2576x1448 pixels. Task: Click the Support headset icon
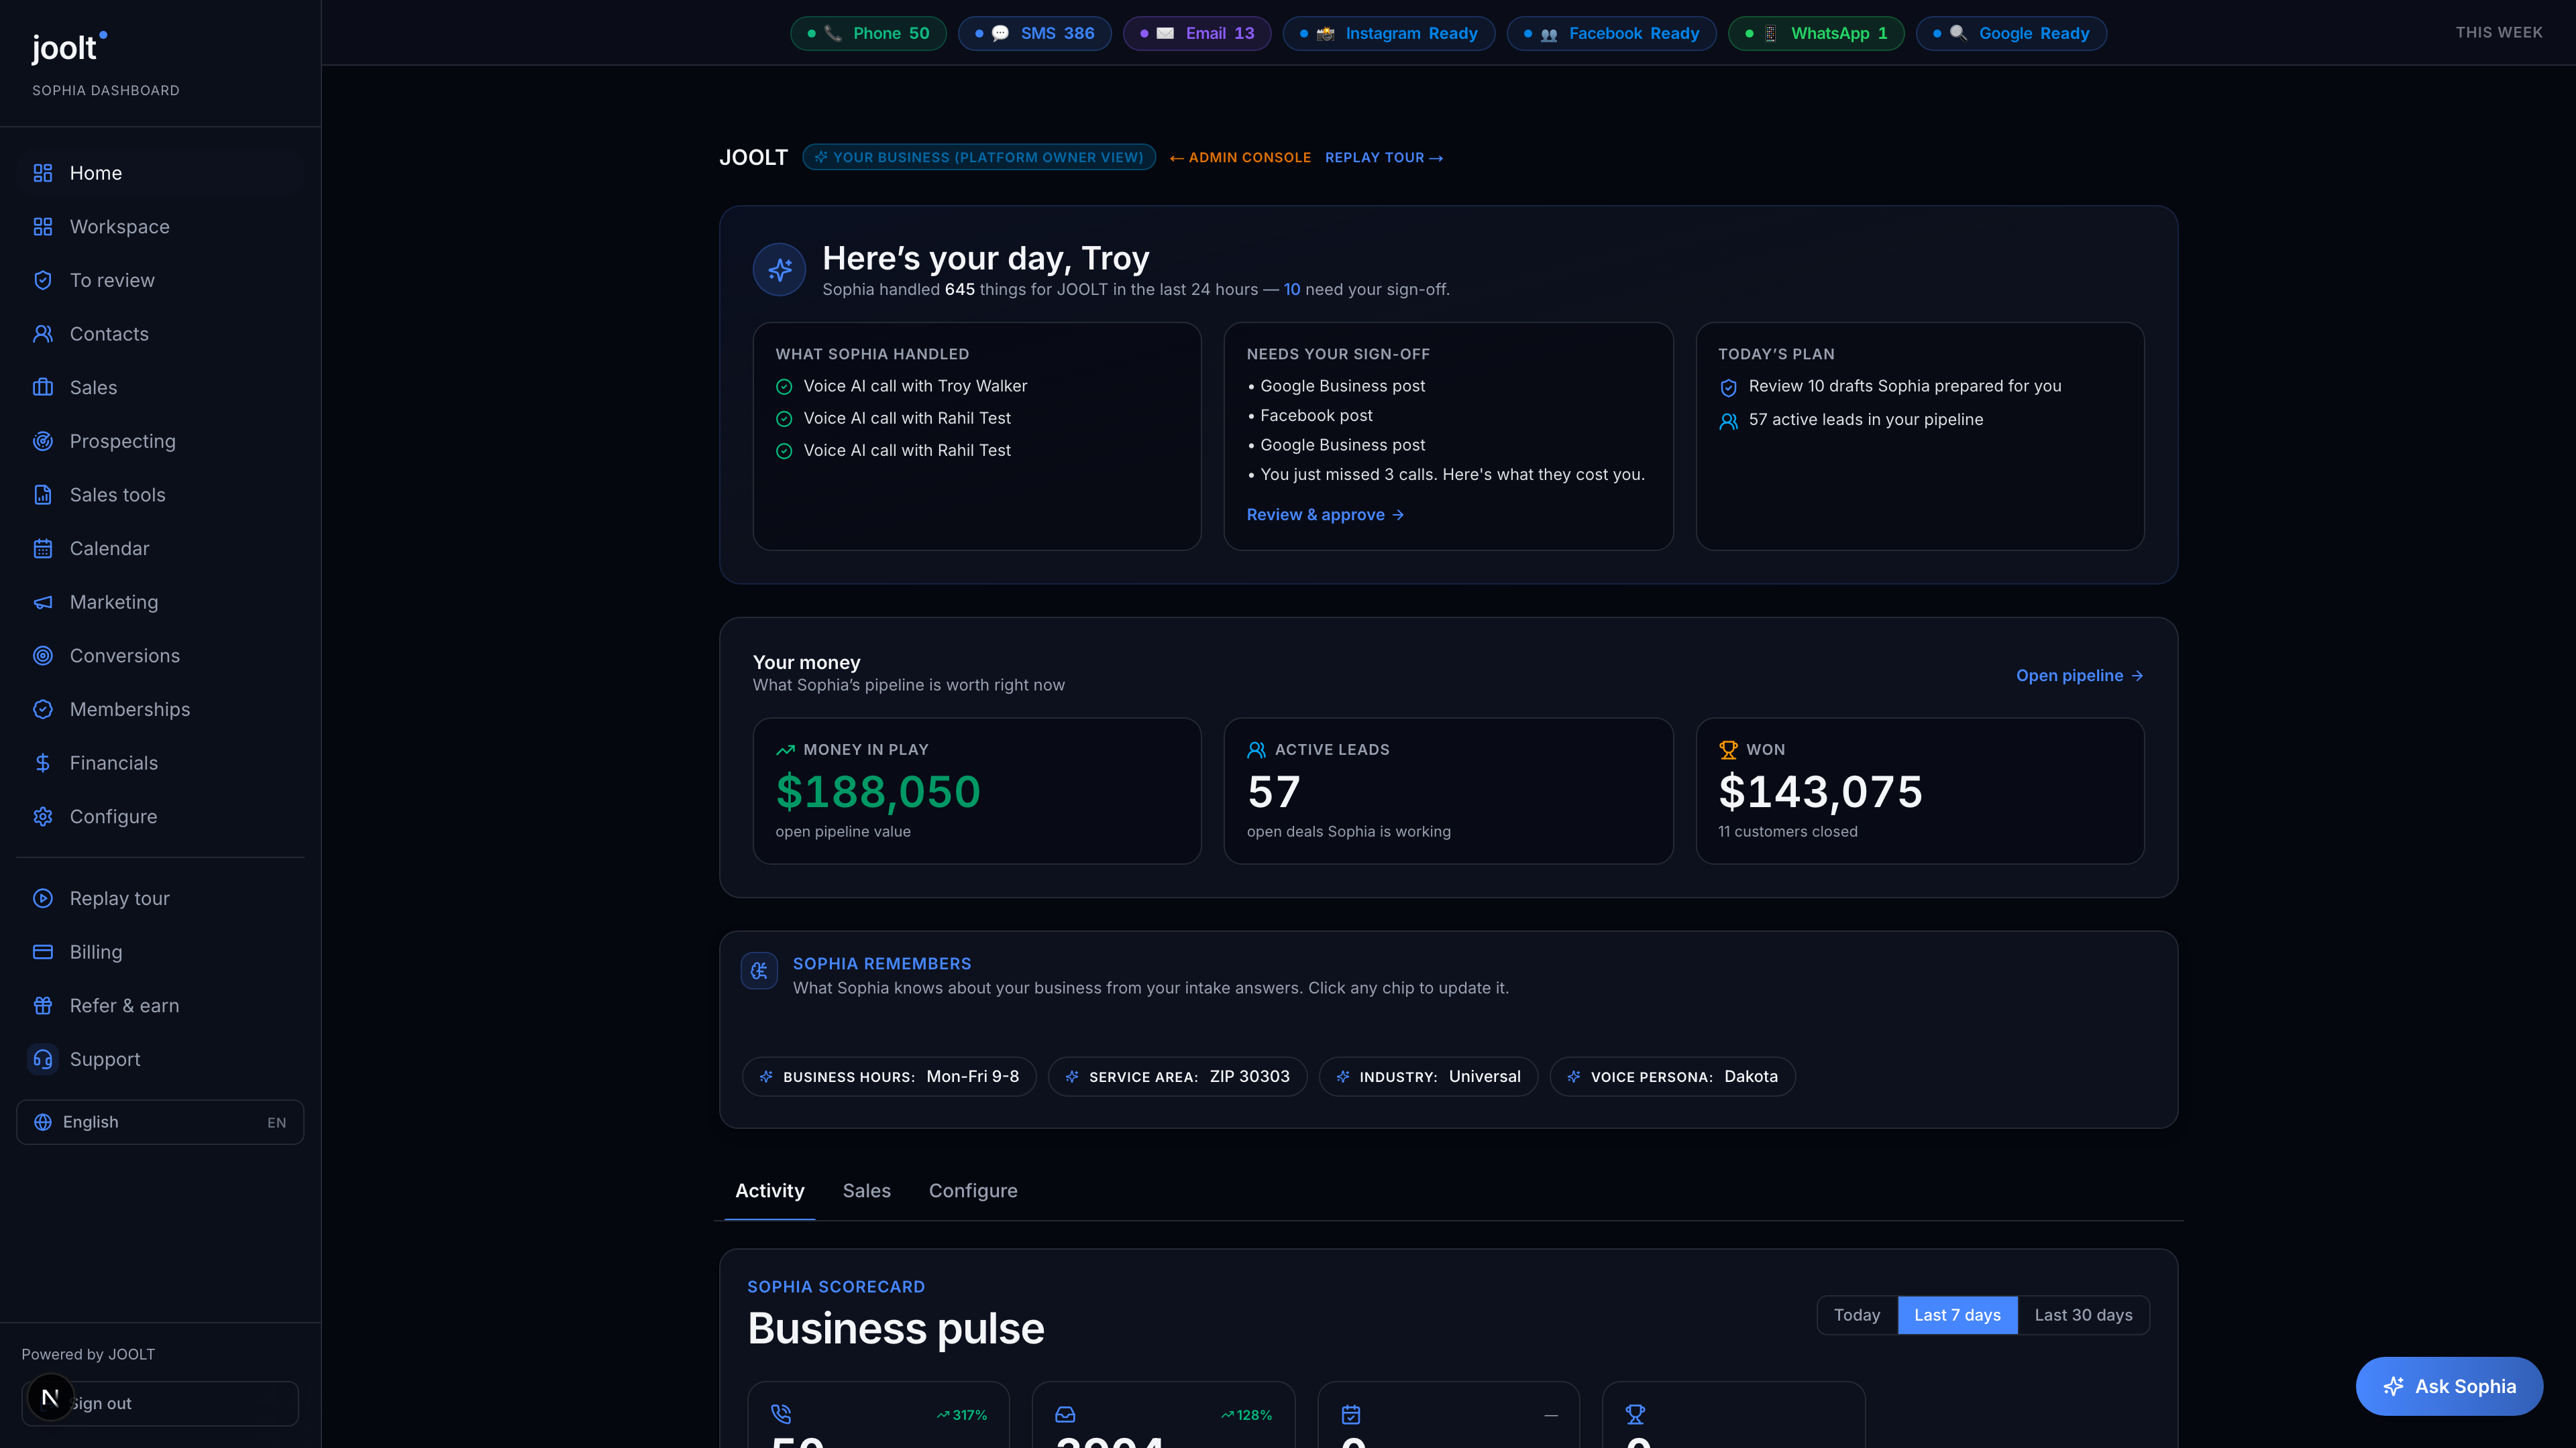[42, 1059]
